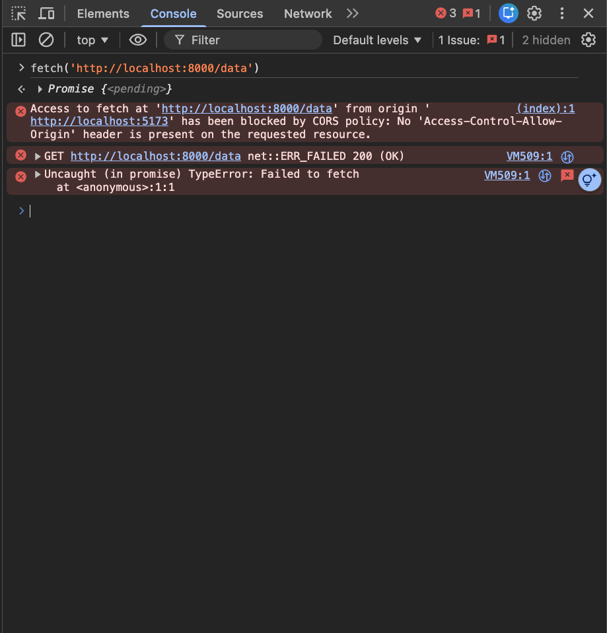Open DevTools settings gear in top bar
Viewport: 607px width, 633px height.
(x=534, y=13)
